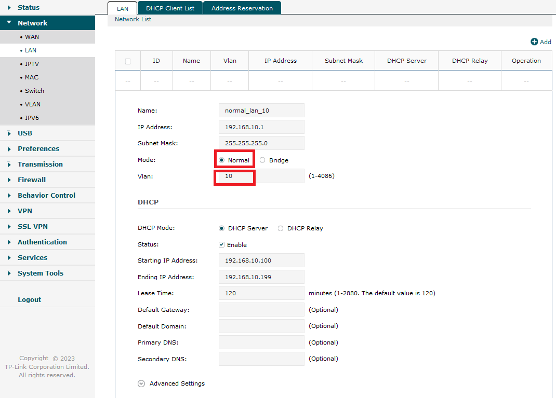Expand the Services menu section
This screenshot has height=398, width=556.
47,258
